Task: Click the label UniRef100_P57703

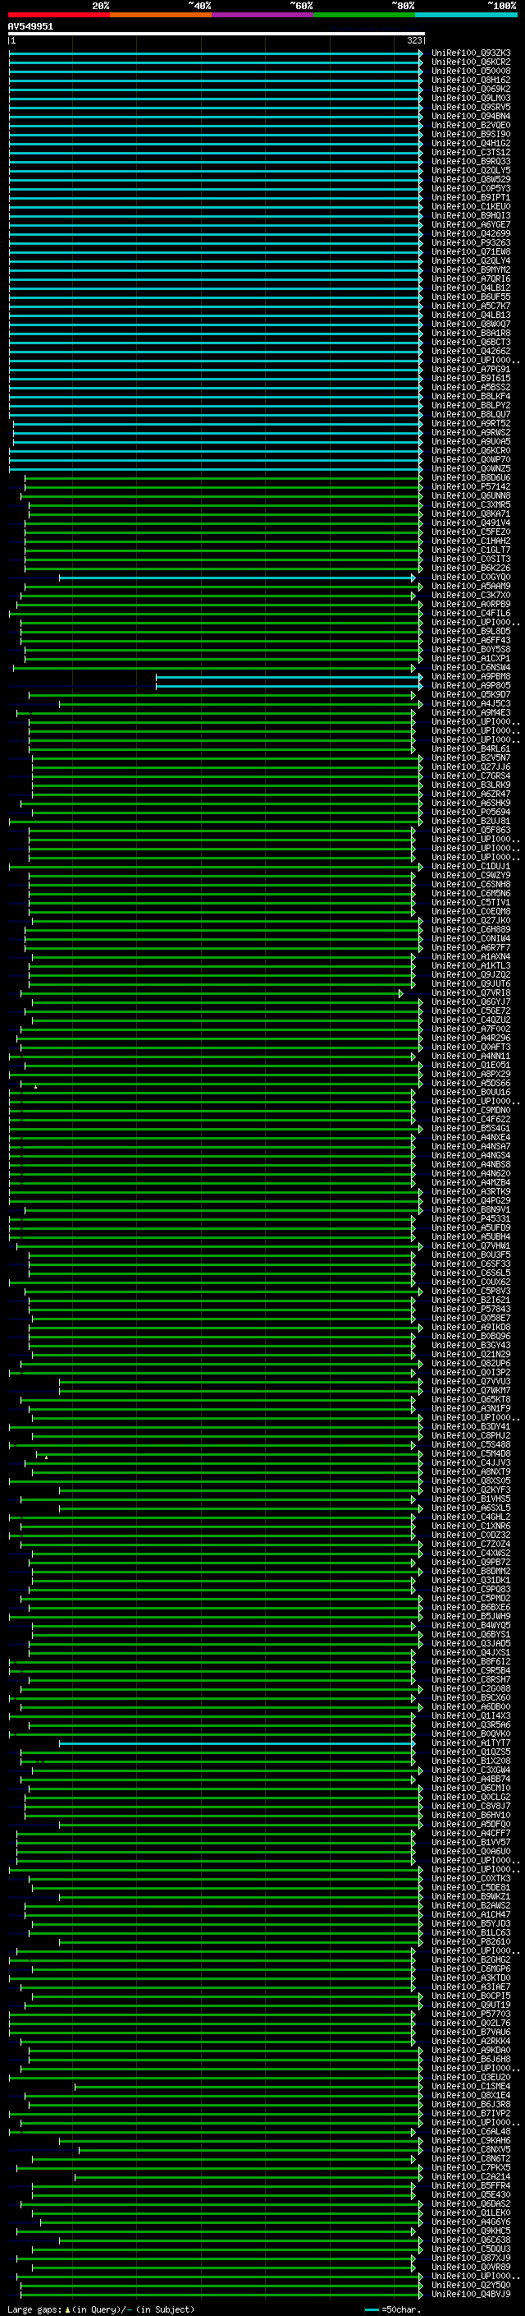Action: [471, 2014]
